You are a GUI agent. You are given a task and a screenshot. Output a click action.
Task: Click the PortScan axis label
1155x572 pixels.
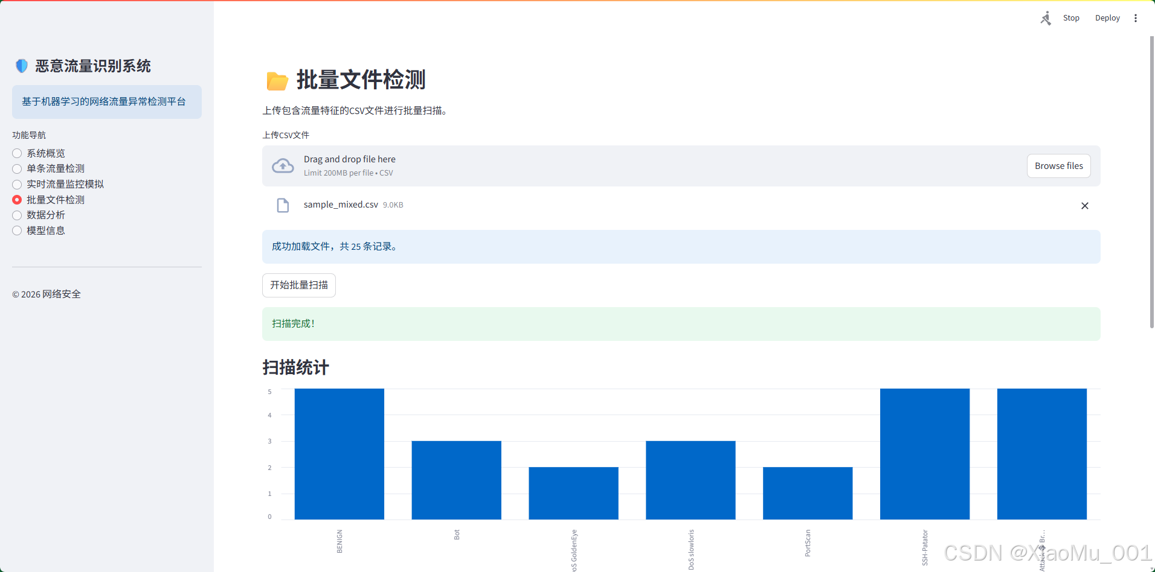pyautogui.click(x=808, y=543)
